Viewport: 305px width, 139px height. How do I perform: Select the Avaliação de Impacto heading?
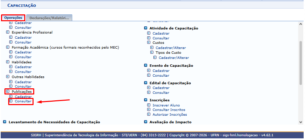click(x=170, y=122)
